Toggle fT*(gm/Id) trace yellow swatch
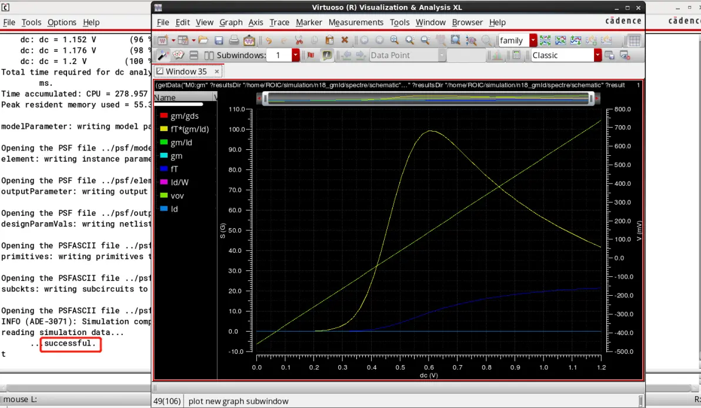 point(163,129)
